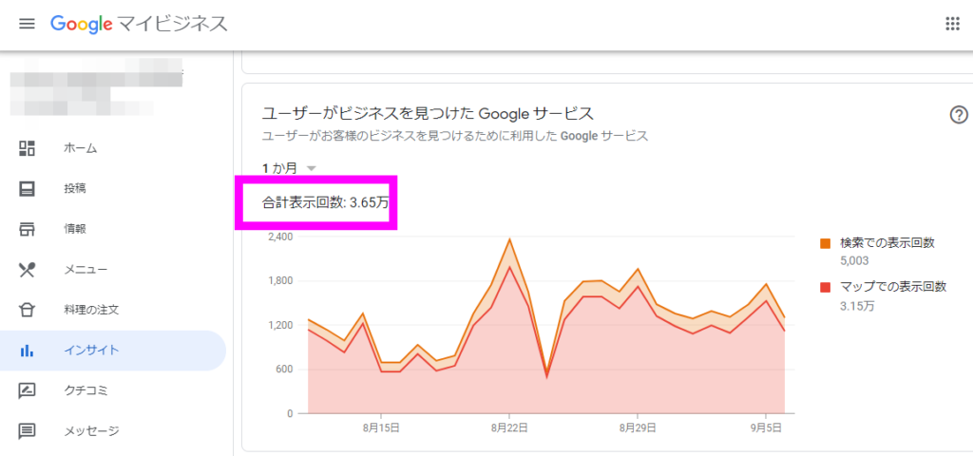Click the 600 y-axis label

coord(283,370)
